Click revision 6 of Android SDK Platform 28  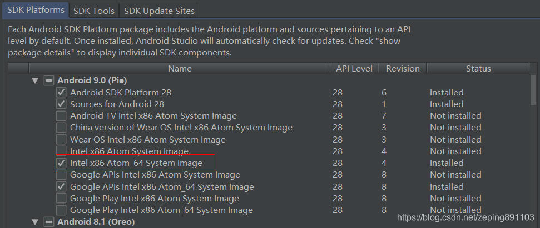pyautogui.click(x=384, y=93)
